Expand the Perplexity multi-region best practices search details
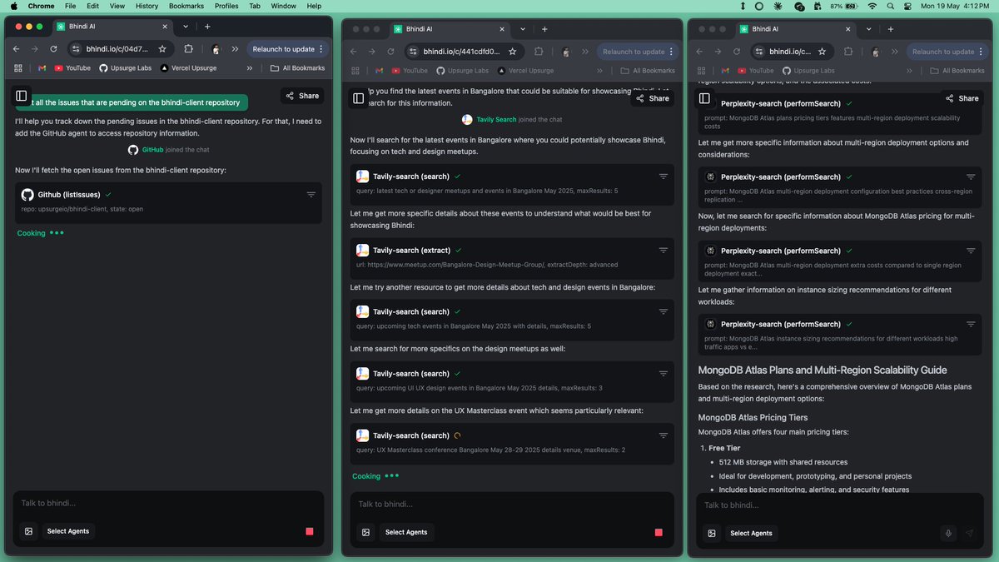 pyautogui.click(x=971, y=177)
